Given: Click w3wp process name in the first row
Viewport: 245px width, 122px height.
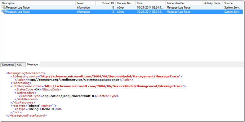Looking at the screenshot, I should click(x=120, y=7).
